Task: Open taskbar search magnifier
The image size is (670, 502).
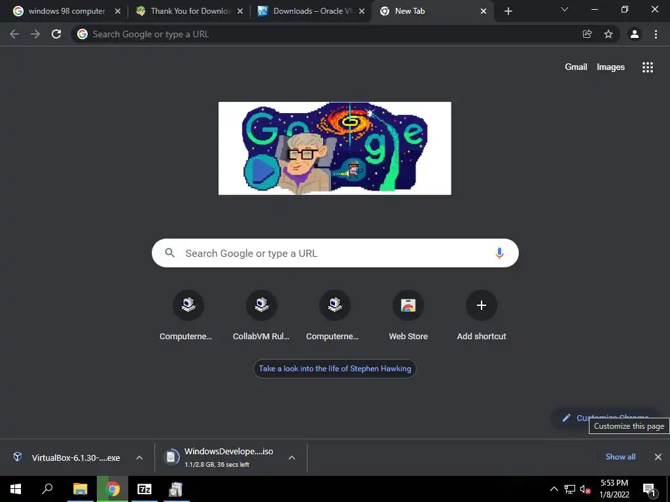Action: click(x=47, y=489)
